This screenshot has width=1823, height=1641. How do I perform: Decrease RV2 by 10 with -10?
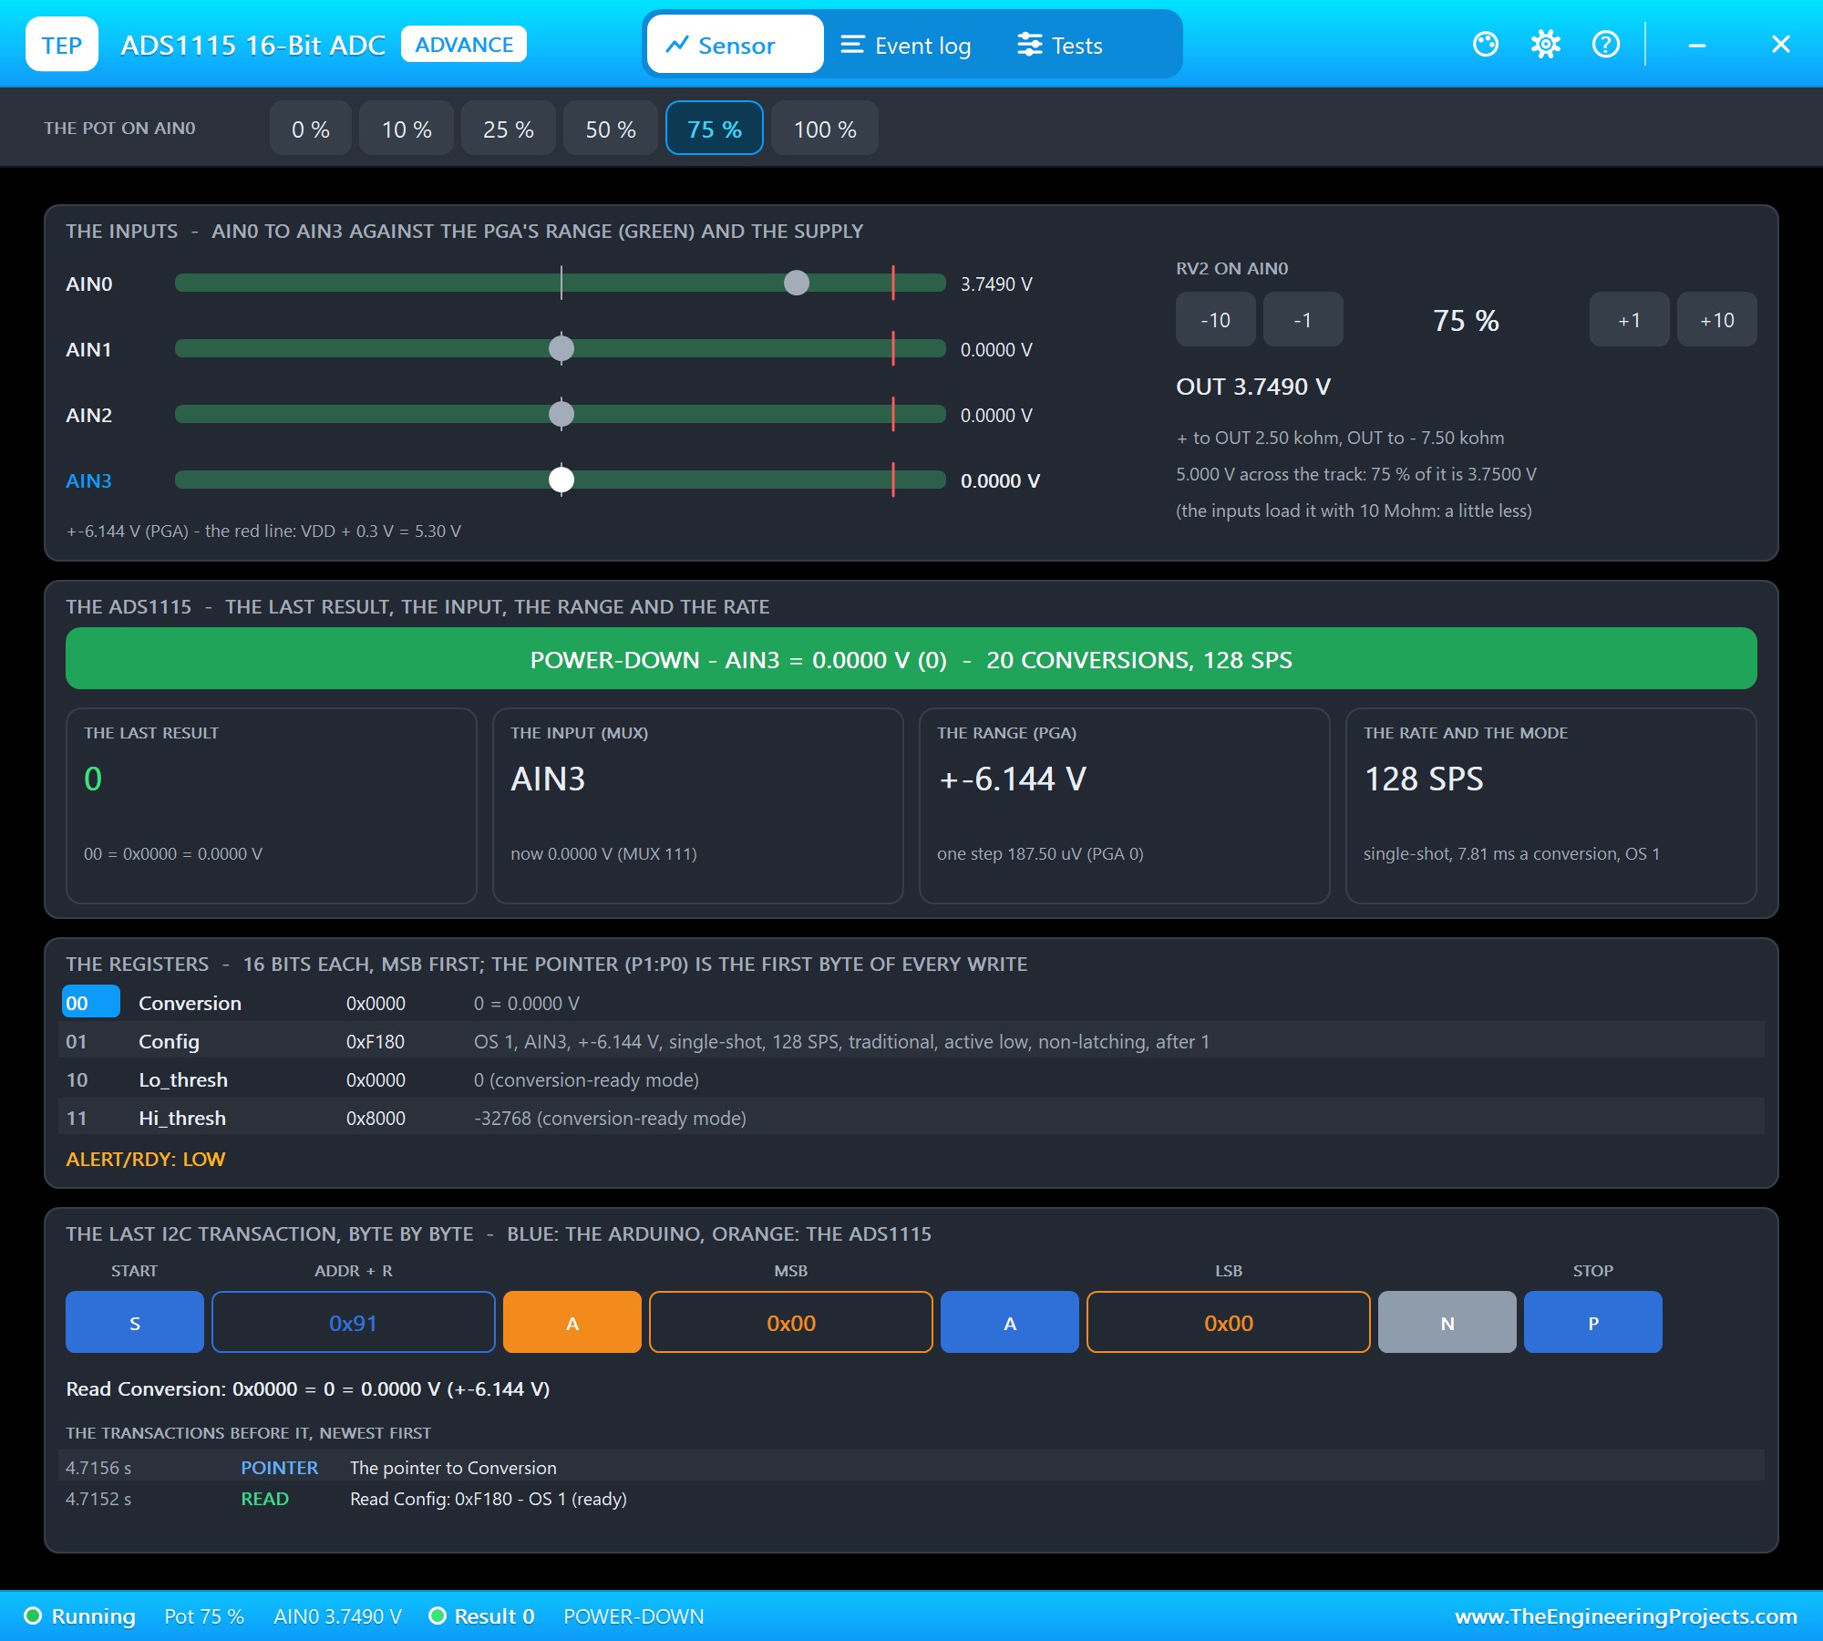(1215, 320)
